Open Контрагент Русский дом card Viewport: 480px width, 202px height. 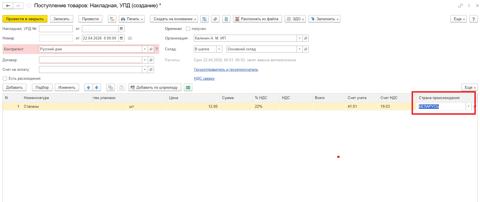[151, 49]
